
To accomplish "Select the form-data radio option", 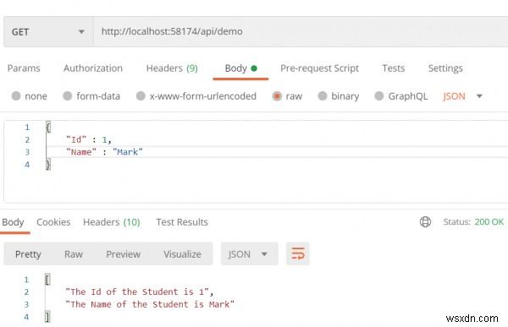I will 68,96.
